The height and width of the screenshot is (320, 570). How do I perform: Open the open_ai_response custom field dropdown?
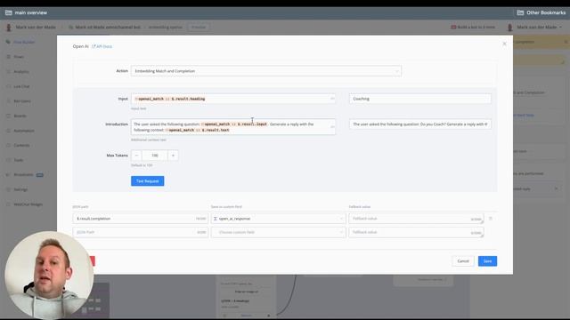click(279, 219)
